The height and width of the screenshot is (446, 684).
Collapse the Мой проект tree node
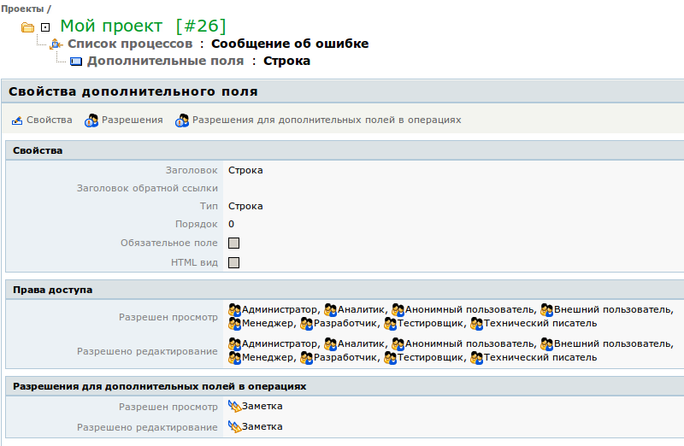[x=45, y=27]
